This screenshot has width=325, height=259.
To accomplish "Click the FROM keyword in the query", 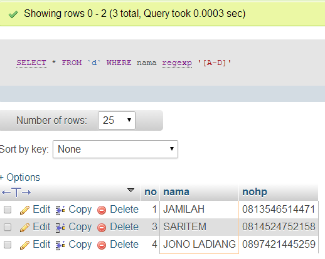I will (72, 63).
